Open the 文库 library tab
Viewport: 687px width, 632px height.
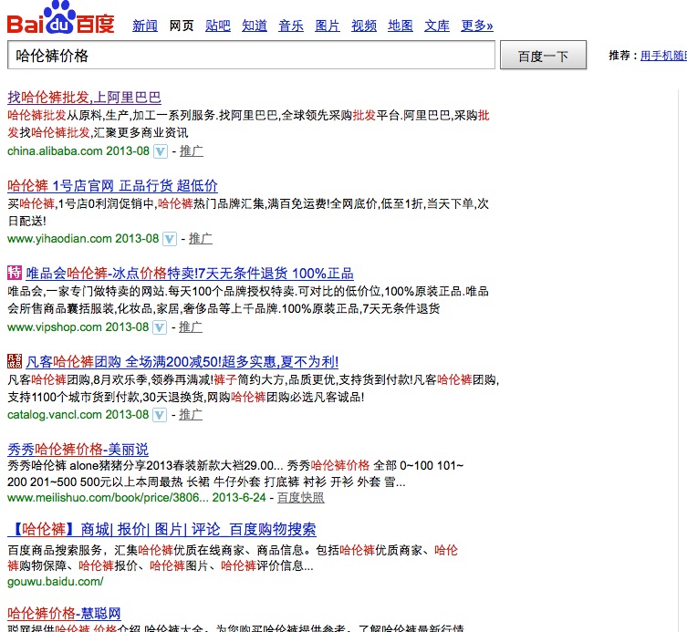click(x=437, y=26)
